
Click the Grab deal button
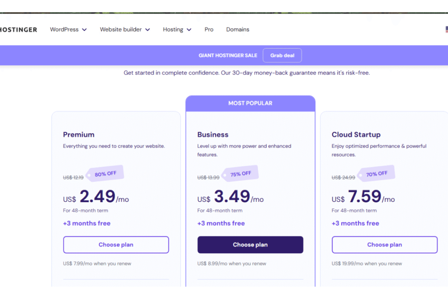282,56
